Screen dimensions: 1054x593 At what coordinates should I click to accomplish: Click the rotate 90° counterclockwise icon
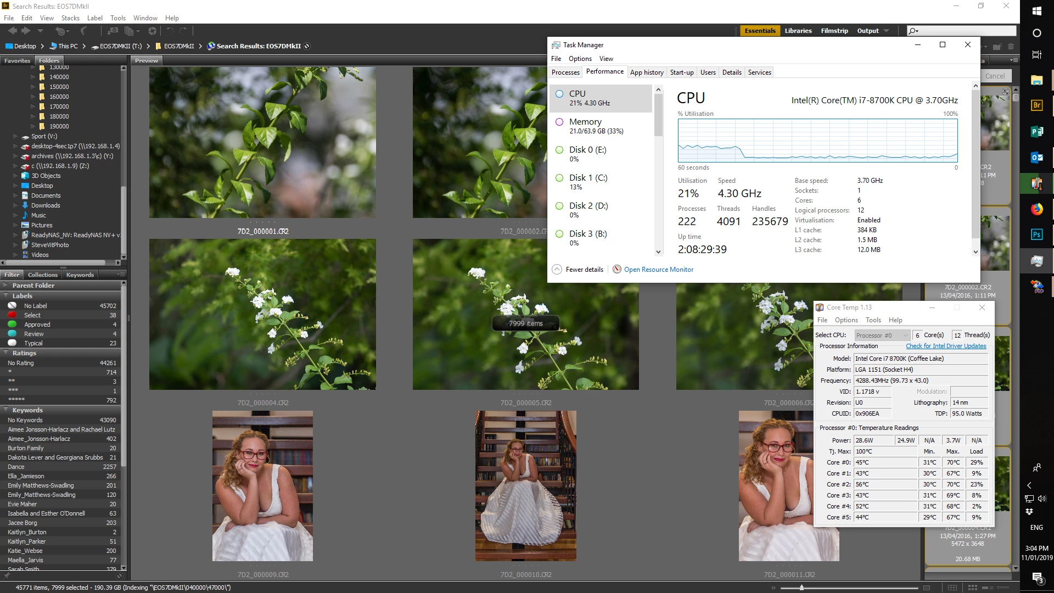pos(170,31)
